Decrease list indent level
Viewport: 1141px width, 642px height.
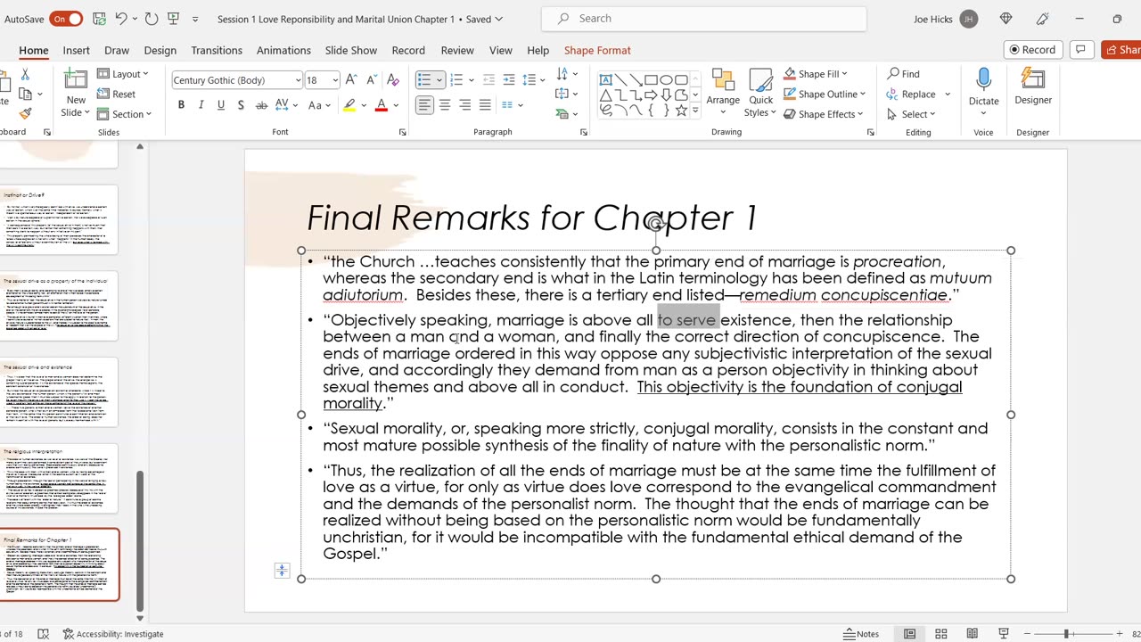point(488,80)
